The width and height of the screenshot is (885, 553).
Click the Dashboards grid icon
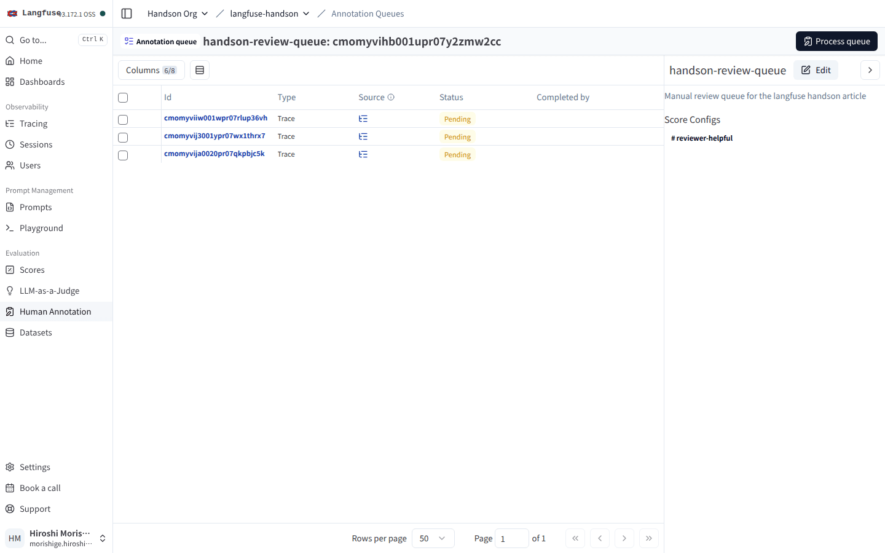10,82
